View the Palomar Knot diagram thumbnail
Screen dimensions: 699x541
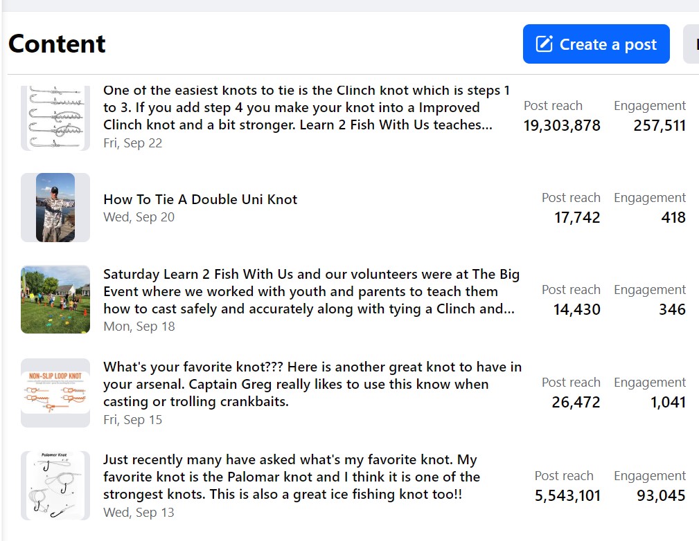(55, 485)
